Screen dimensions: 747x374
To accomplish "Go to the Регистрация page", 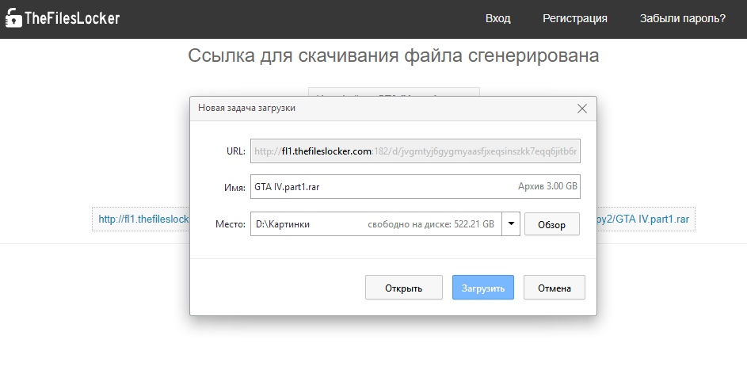I will click(x=575, y=18).
